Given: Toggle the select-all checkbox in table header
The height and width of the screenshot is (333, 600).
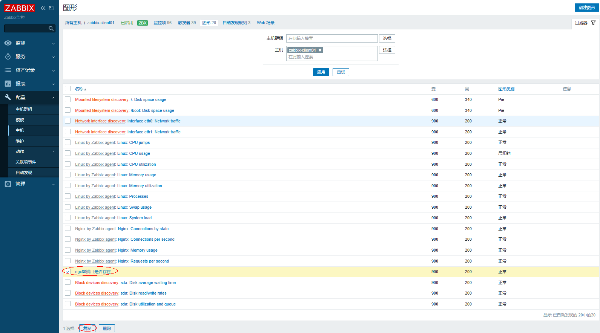Looking at the screenshot, I should [68, 89].
